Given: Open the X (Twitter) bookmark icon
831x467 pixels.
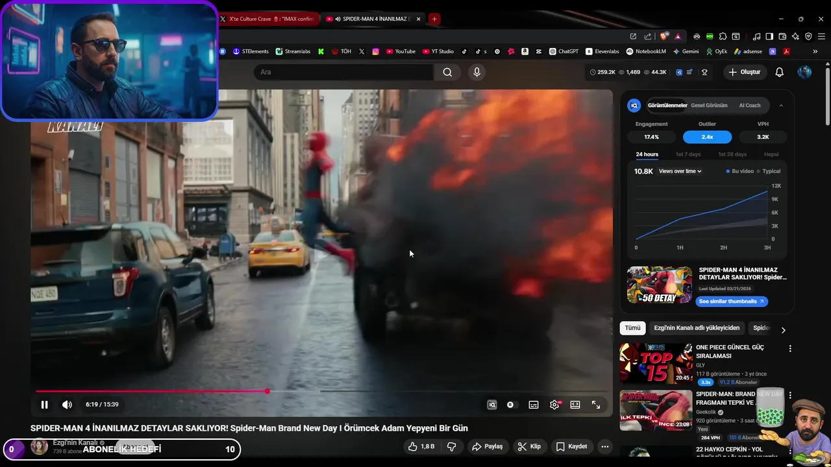Looking at the screenshot, I should pyautogui.click(x=362, y=51).
